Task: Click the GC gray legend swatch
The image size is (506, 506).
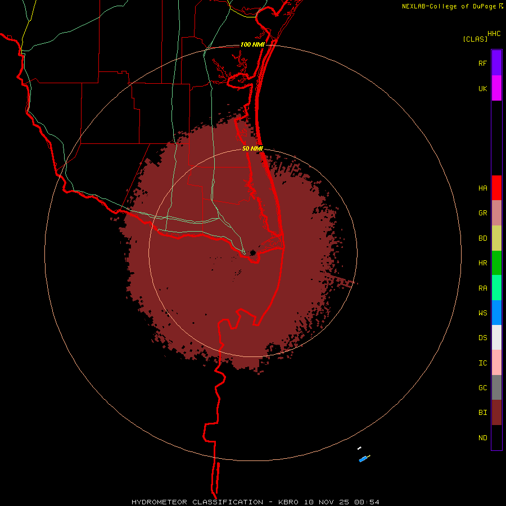Action: [x=496, y=387]
